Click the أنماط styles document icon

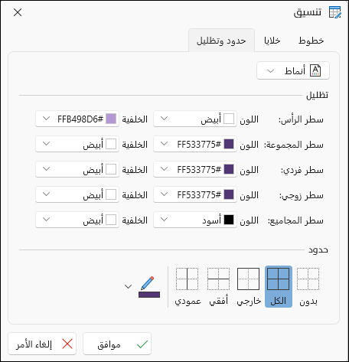coord(315,70)
